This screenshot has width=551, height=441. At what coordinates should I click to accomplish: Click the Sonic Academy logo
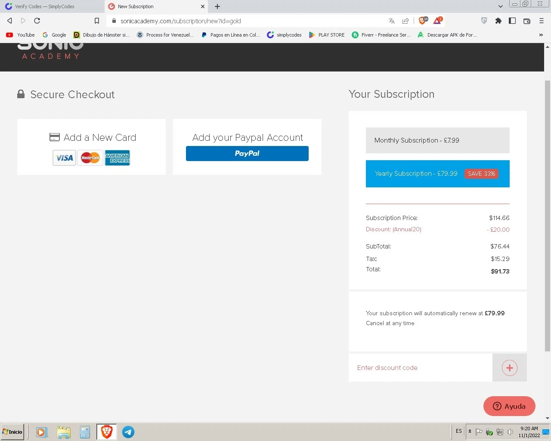pyautogui.click(x=50, y=51)
